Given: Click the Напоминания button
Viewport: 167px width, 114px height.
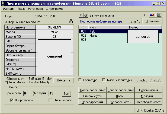Looking at the screenshot, I should tap(149, 90).
